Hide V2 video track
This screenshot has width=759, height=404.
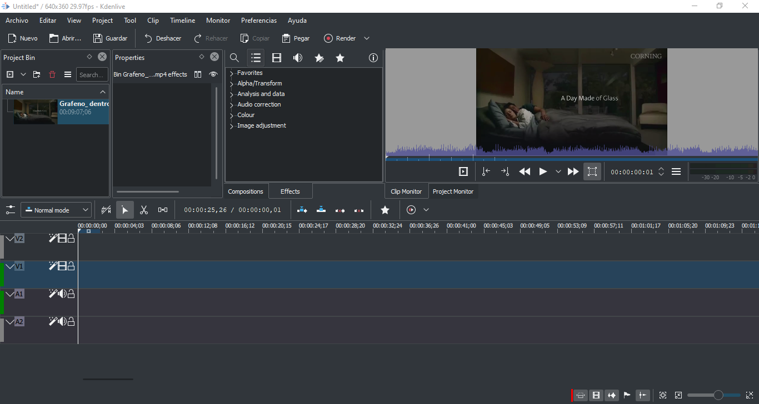[62, 238]
